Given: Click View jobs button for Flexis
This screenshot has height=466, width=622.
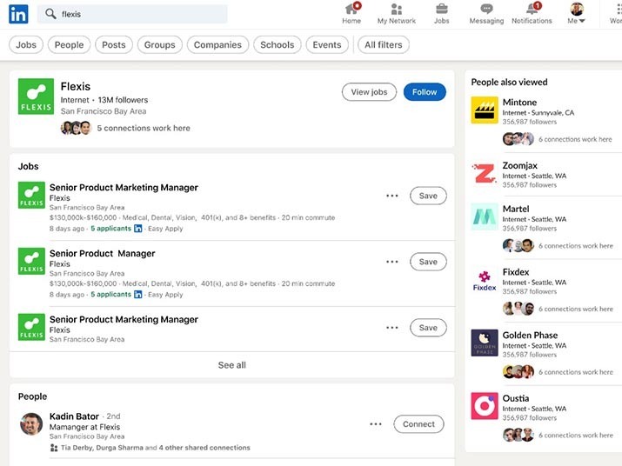Looking at the screenshot, I should pyautogui.click(x=369, y=92).
